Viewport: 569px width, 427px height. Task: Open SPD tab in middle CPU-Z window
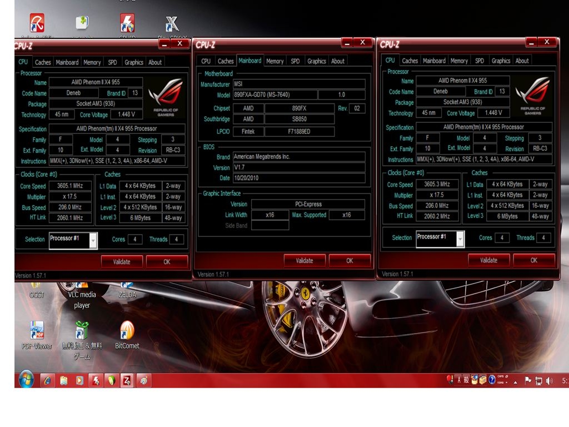click(x=295, y=61)
